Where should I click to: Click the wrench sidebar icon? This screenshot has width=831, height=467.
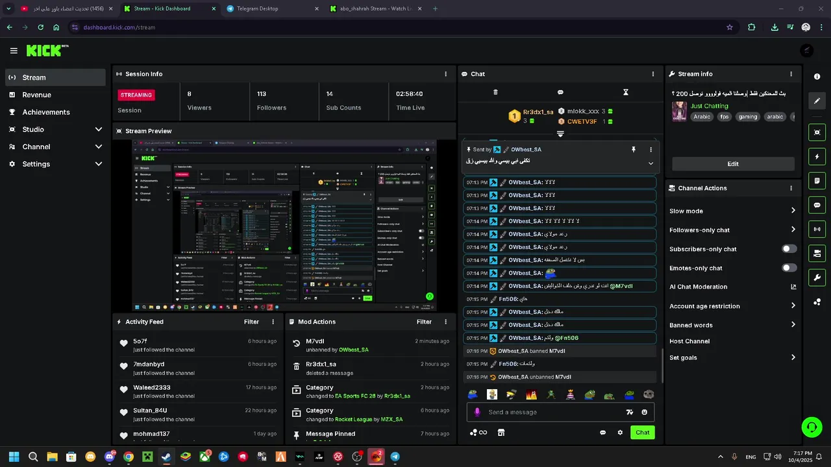[817, 278]
